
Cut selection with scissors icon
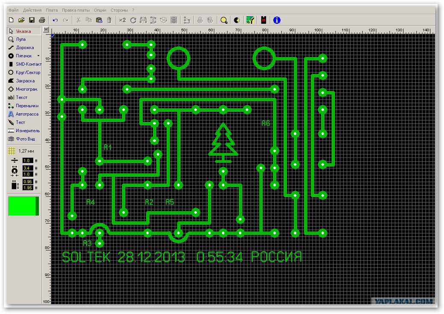click(x=79, y=20)
